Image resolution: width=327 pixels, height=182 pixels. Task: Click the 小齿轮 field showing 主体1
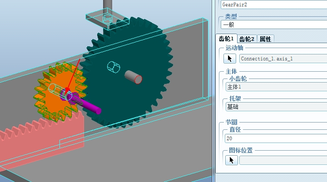point(276,87)
